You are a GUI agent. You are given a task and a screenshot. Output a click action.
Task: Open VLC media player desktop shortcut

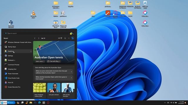33,14
